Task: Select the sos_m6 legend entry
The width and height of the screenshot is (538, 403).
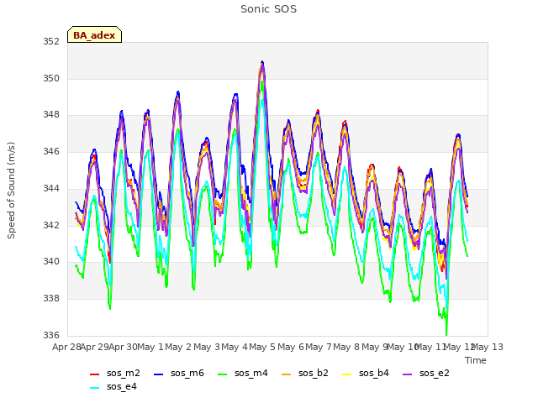Action: pyautogui.click(x=179, y=373)
